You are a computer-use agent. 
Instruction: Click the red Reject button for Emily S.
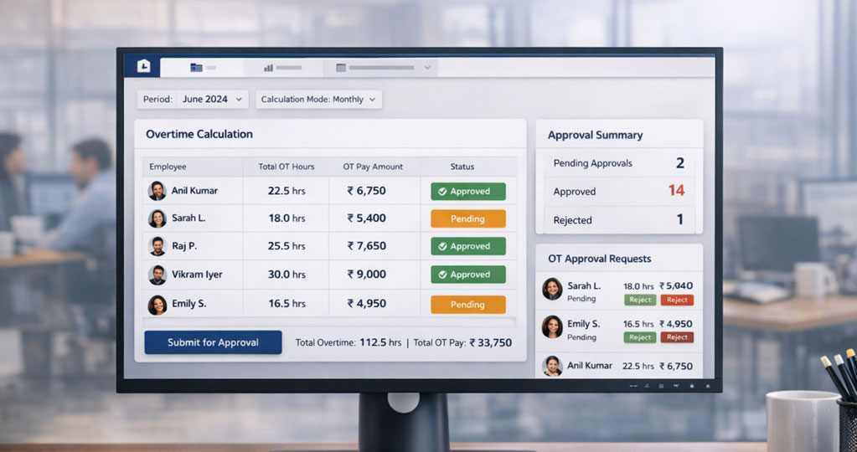(x=677, y=337)
